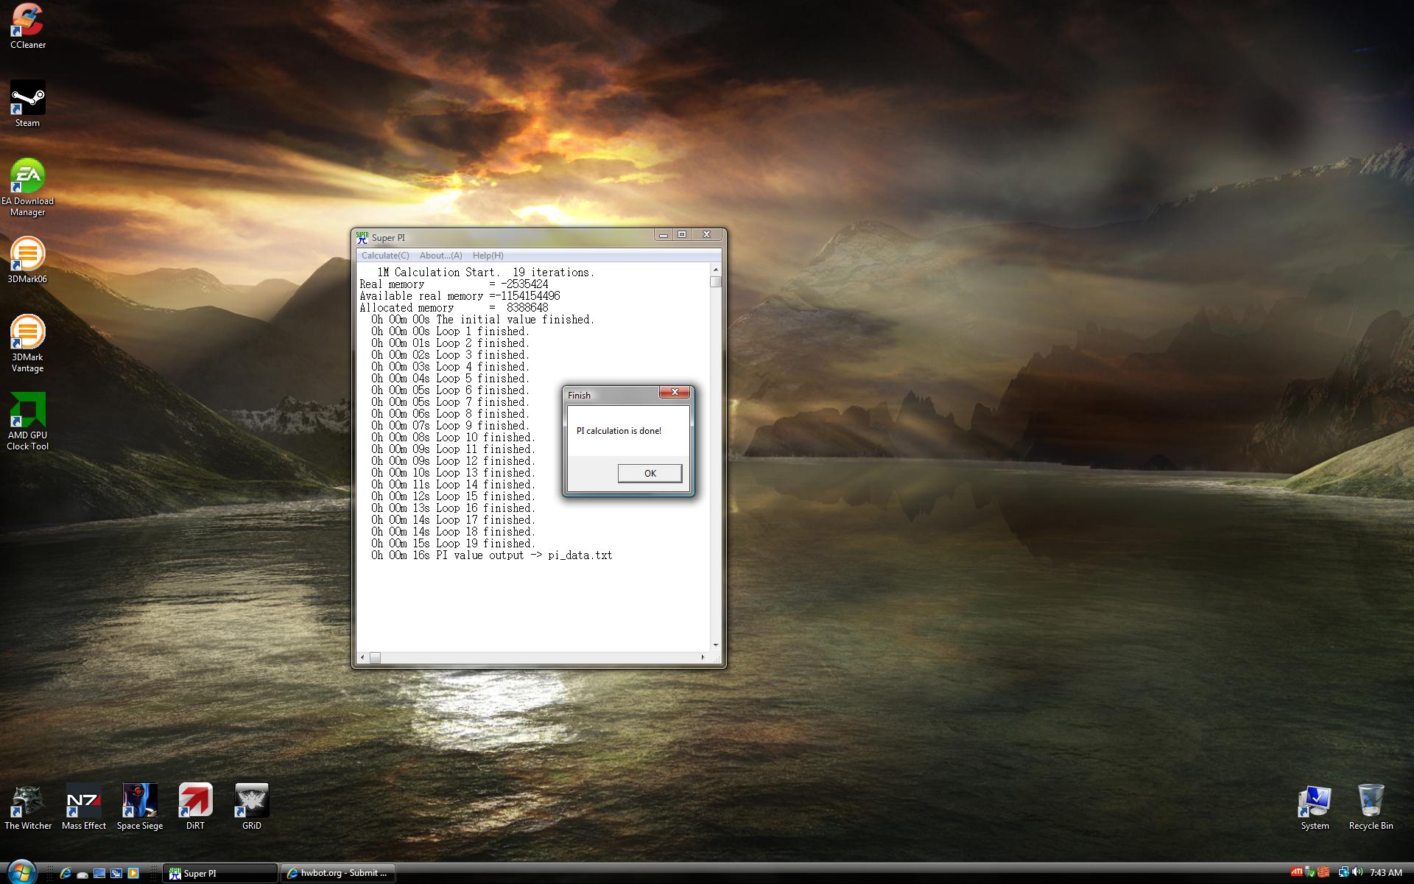Select the GRiD game shortcut

click(252, 807)
